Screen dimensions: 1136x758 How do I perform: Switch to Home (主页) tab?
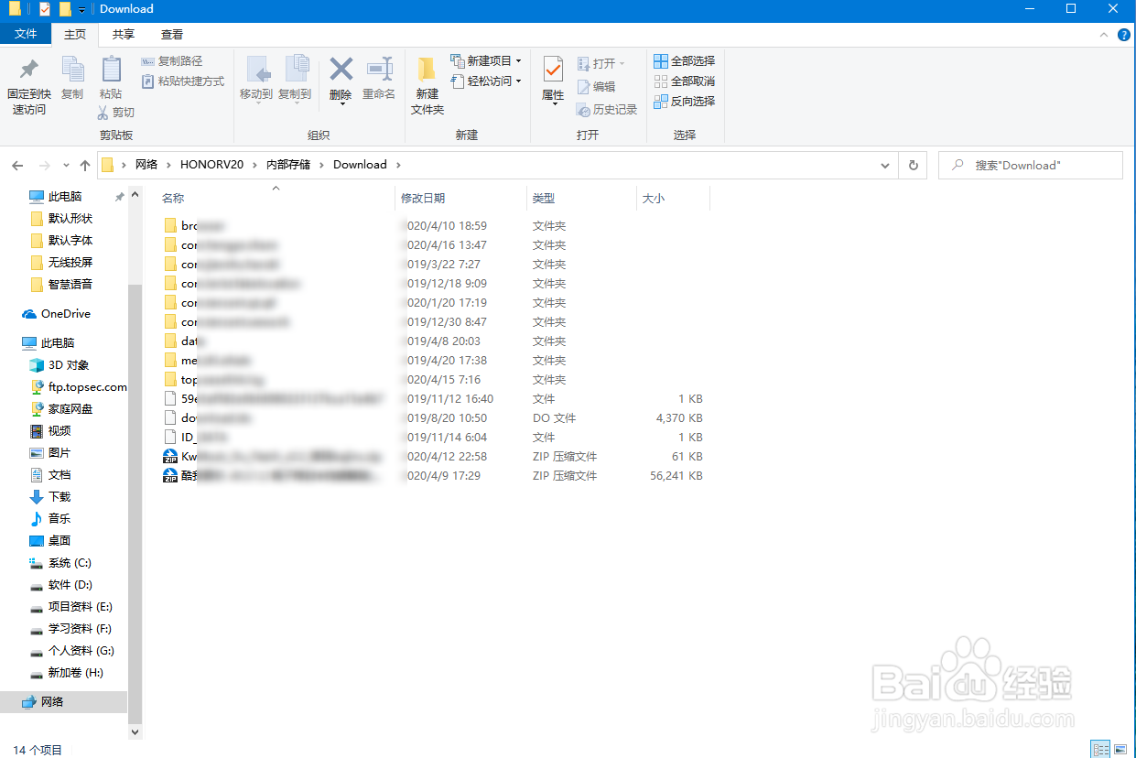click(x=75, y=35)
